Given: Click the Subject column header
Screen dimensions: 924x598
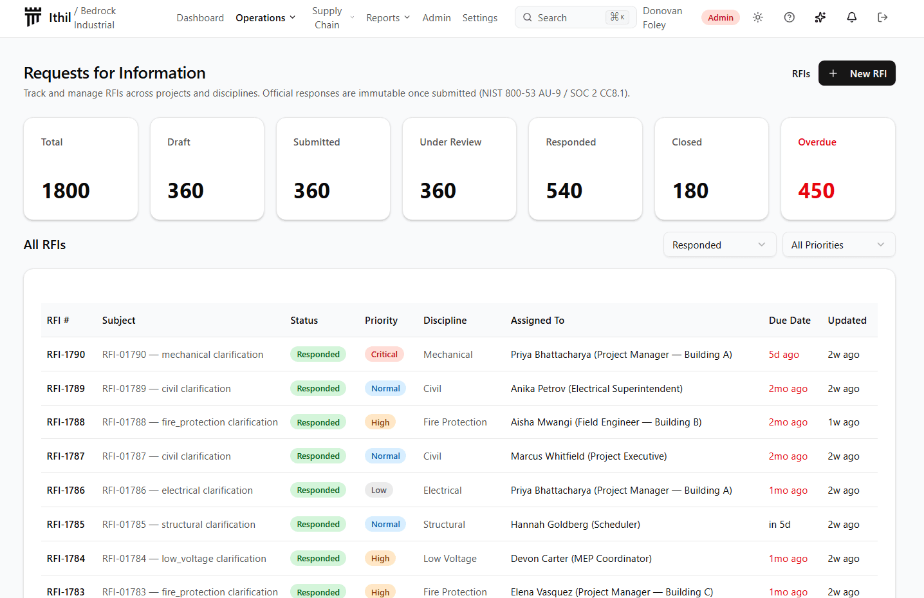Looking at the screenshot, I should tap(119, 321).
